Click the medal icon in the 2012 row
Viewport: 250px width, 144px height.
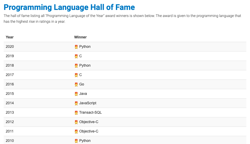point(76,122)
